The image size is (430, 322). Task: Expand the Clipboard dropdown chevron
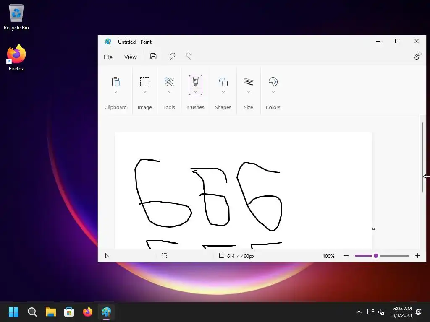pyautogui.click(x=116, y=92)
